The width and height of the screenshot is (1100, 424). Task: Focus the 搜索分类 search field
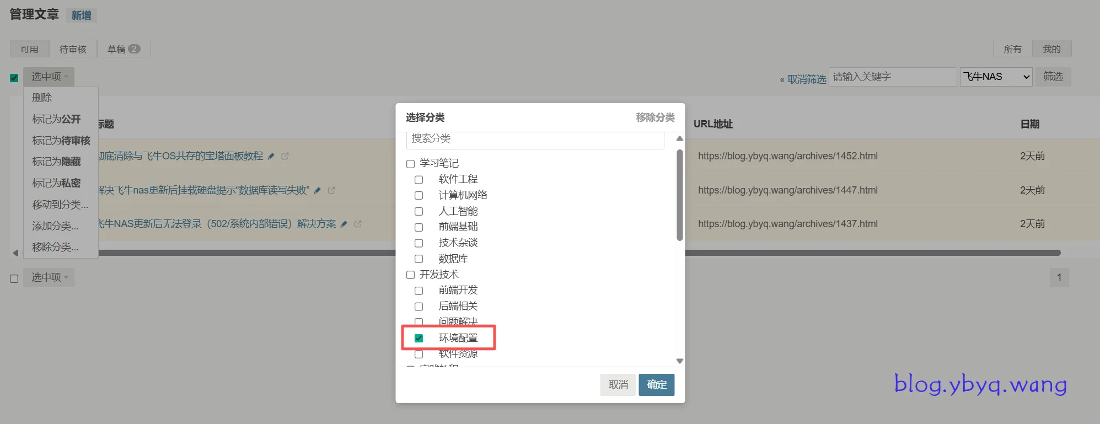coord(534,139)
